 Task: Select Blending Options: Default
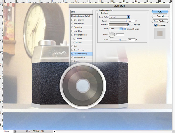coord(81,16)
